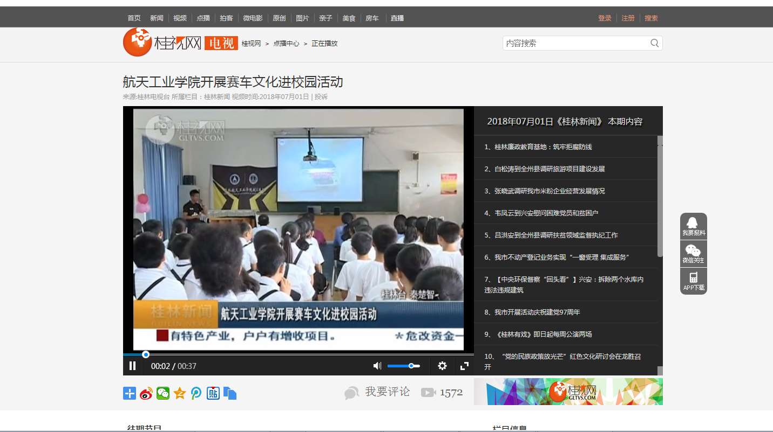Share the video to Sina Weibo
This screenshot has height=432, width=773.
146,393
